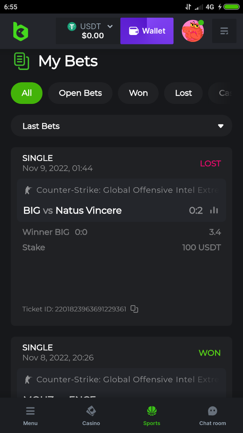
Task: Open the Last Bets dropdown
Action: [121, 126]
